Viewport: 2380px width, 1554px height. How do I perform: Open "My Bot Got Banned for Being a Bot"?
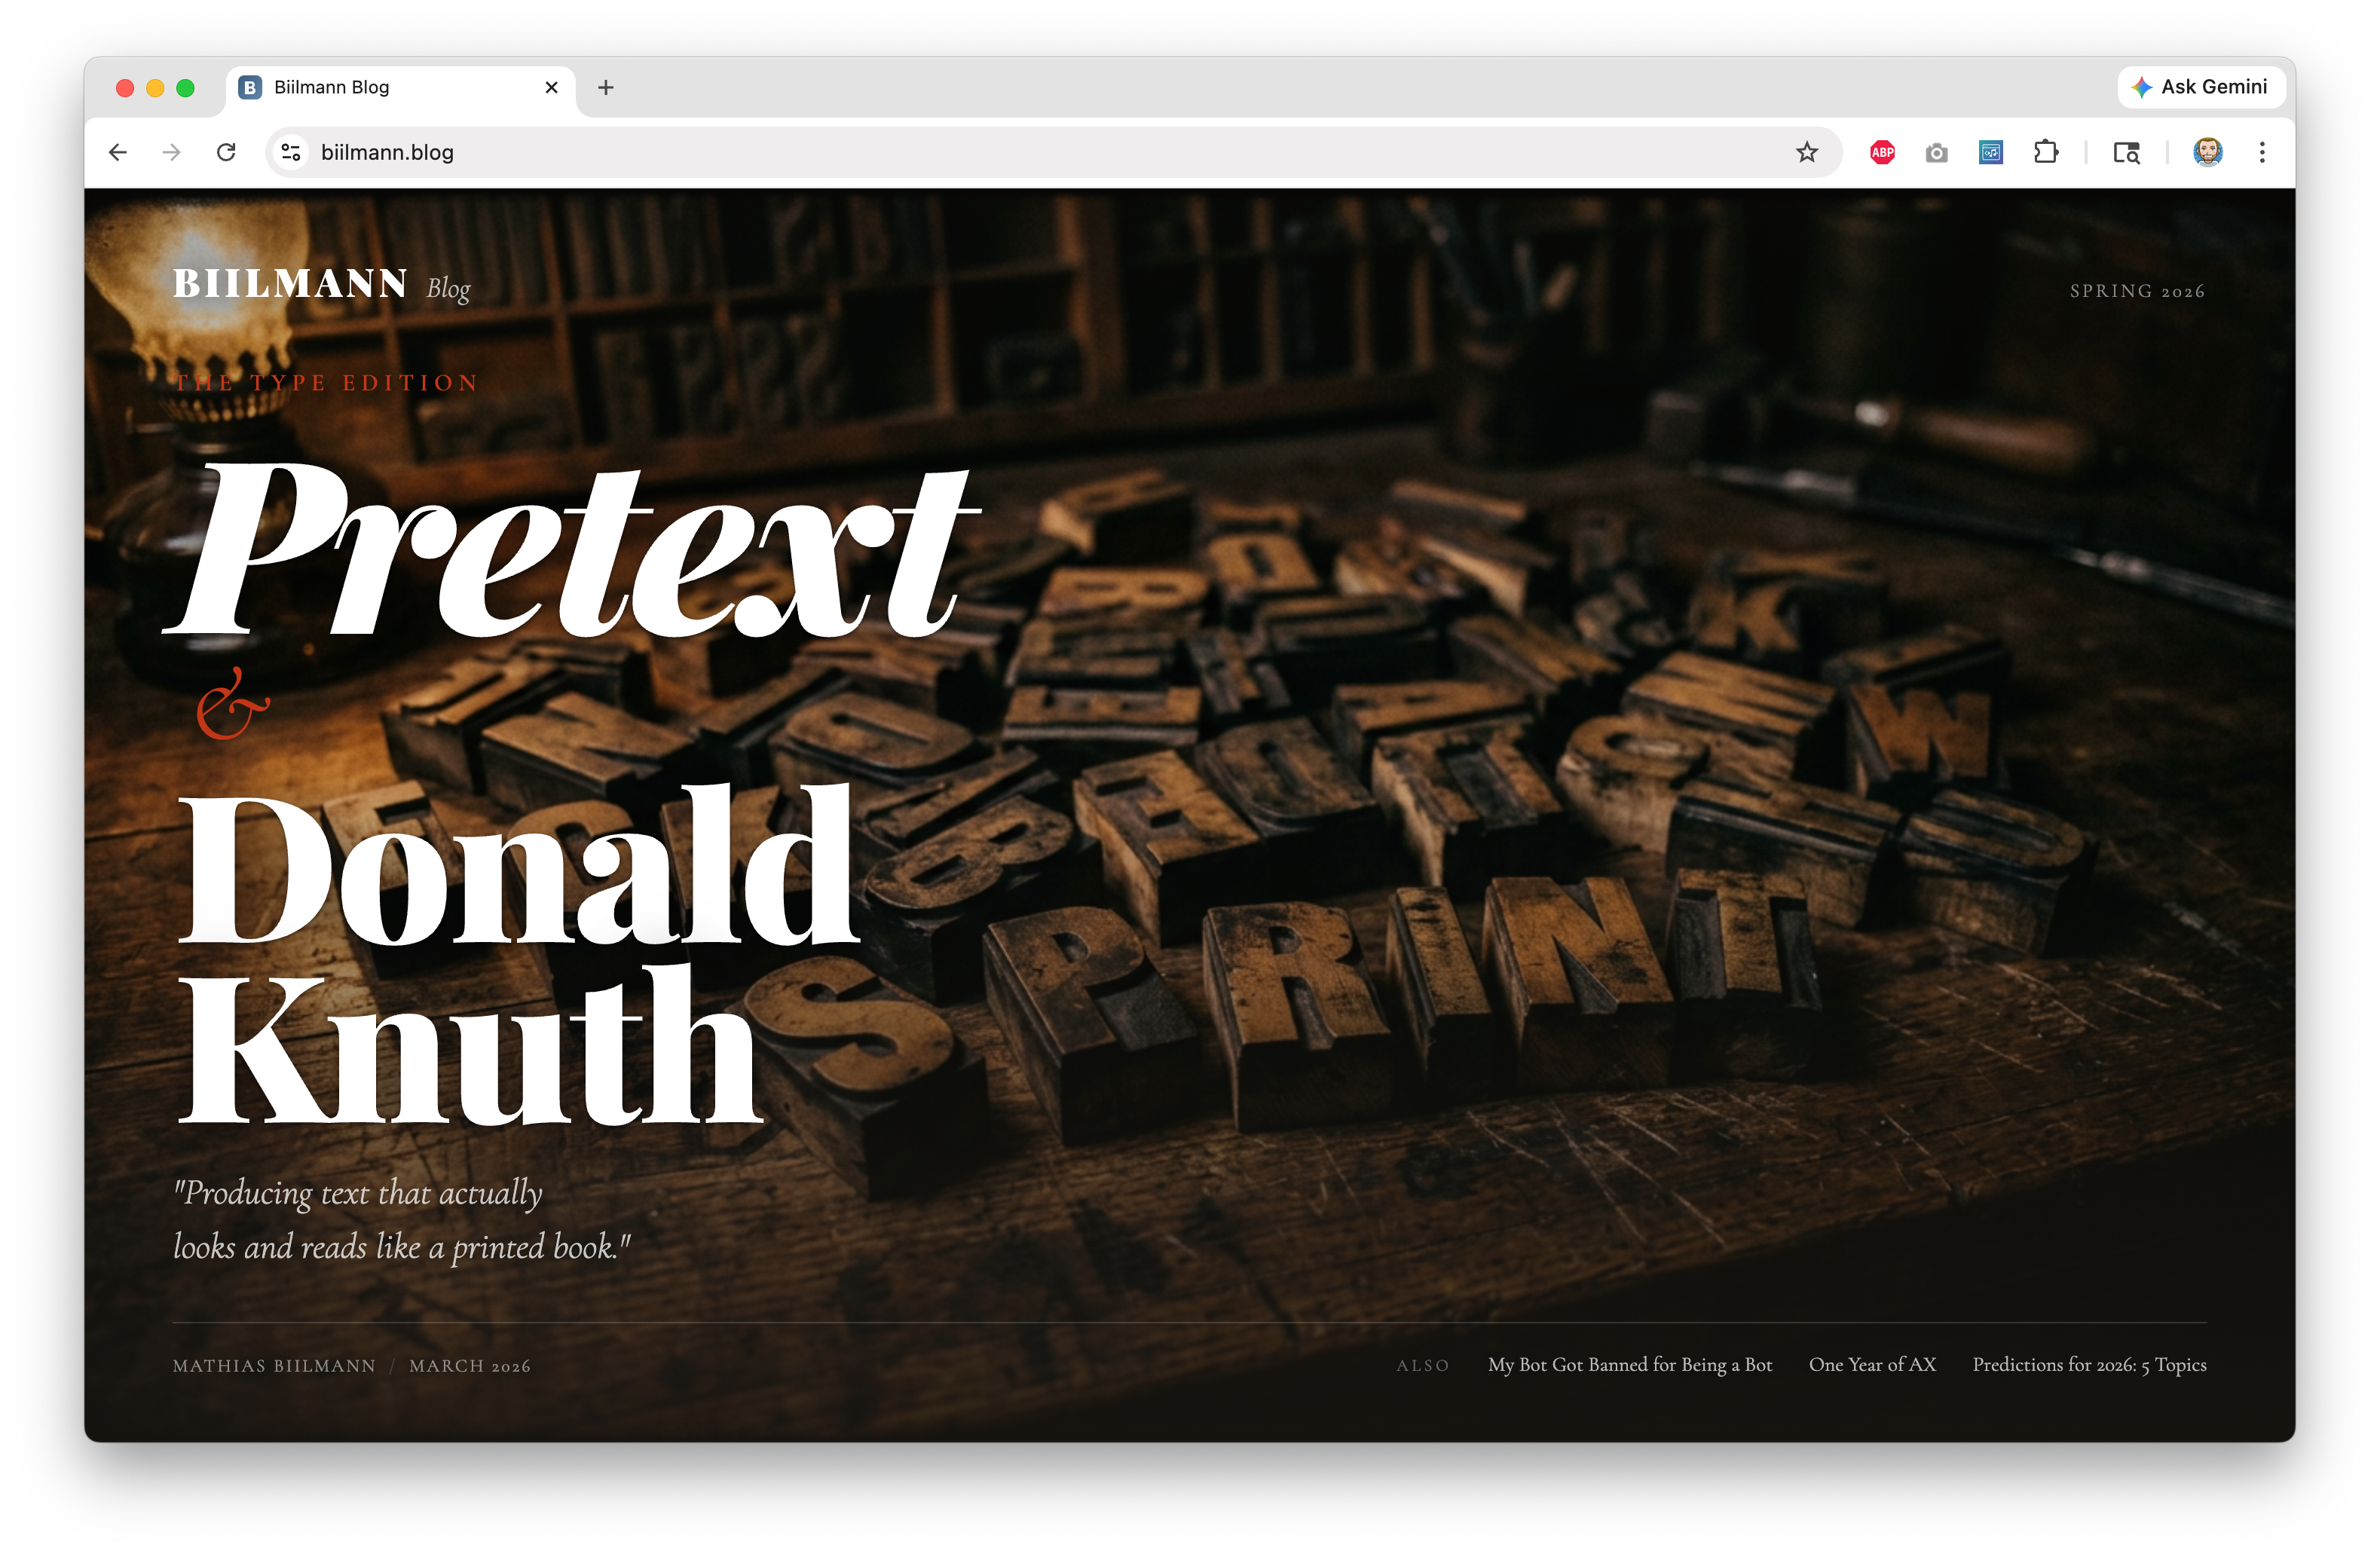pyautogui.click(x=1630, y=1364)
